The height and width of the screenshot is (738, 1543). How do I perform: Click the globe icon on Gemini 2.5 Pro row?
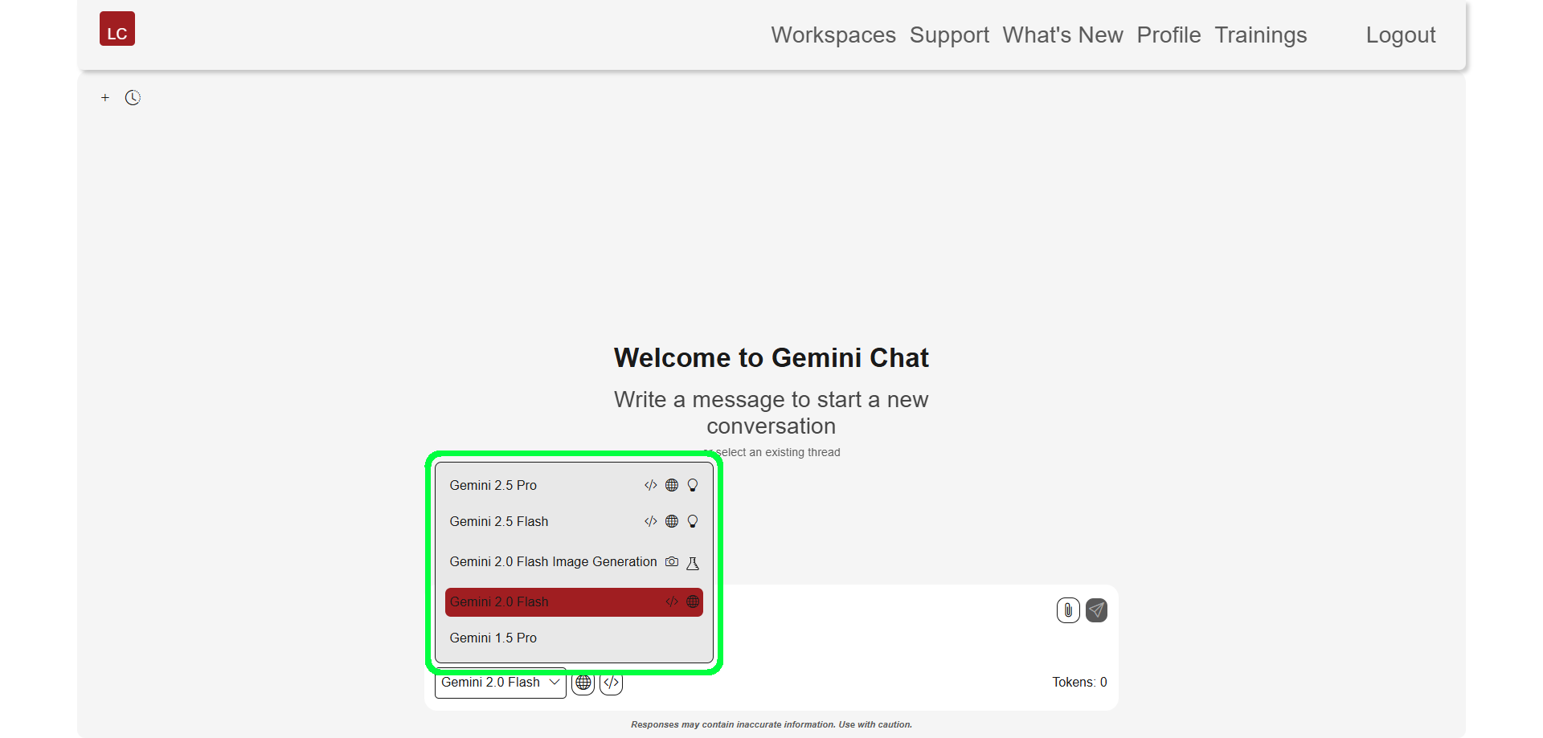point(672,485)
